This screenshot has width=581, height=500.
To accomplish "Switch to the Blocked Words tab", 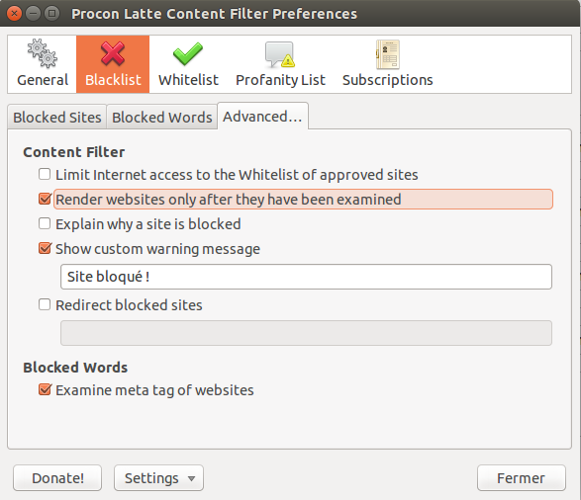I will pos(162,118).
